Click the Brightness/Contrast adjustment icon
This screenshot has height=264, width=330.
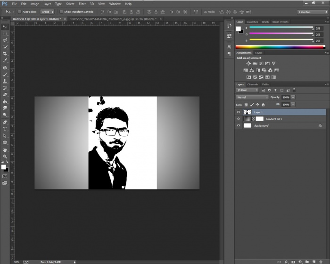pos(248,64)
